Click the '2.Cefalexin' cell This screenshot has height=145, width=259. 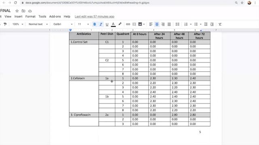[84, 78]
